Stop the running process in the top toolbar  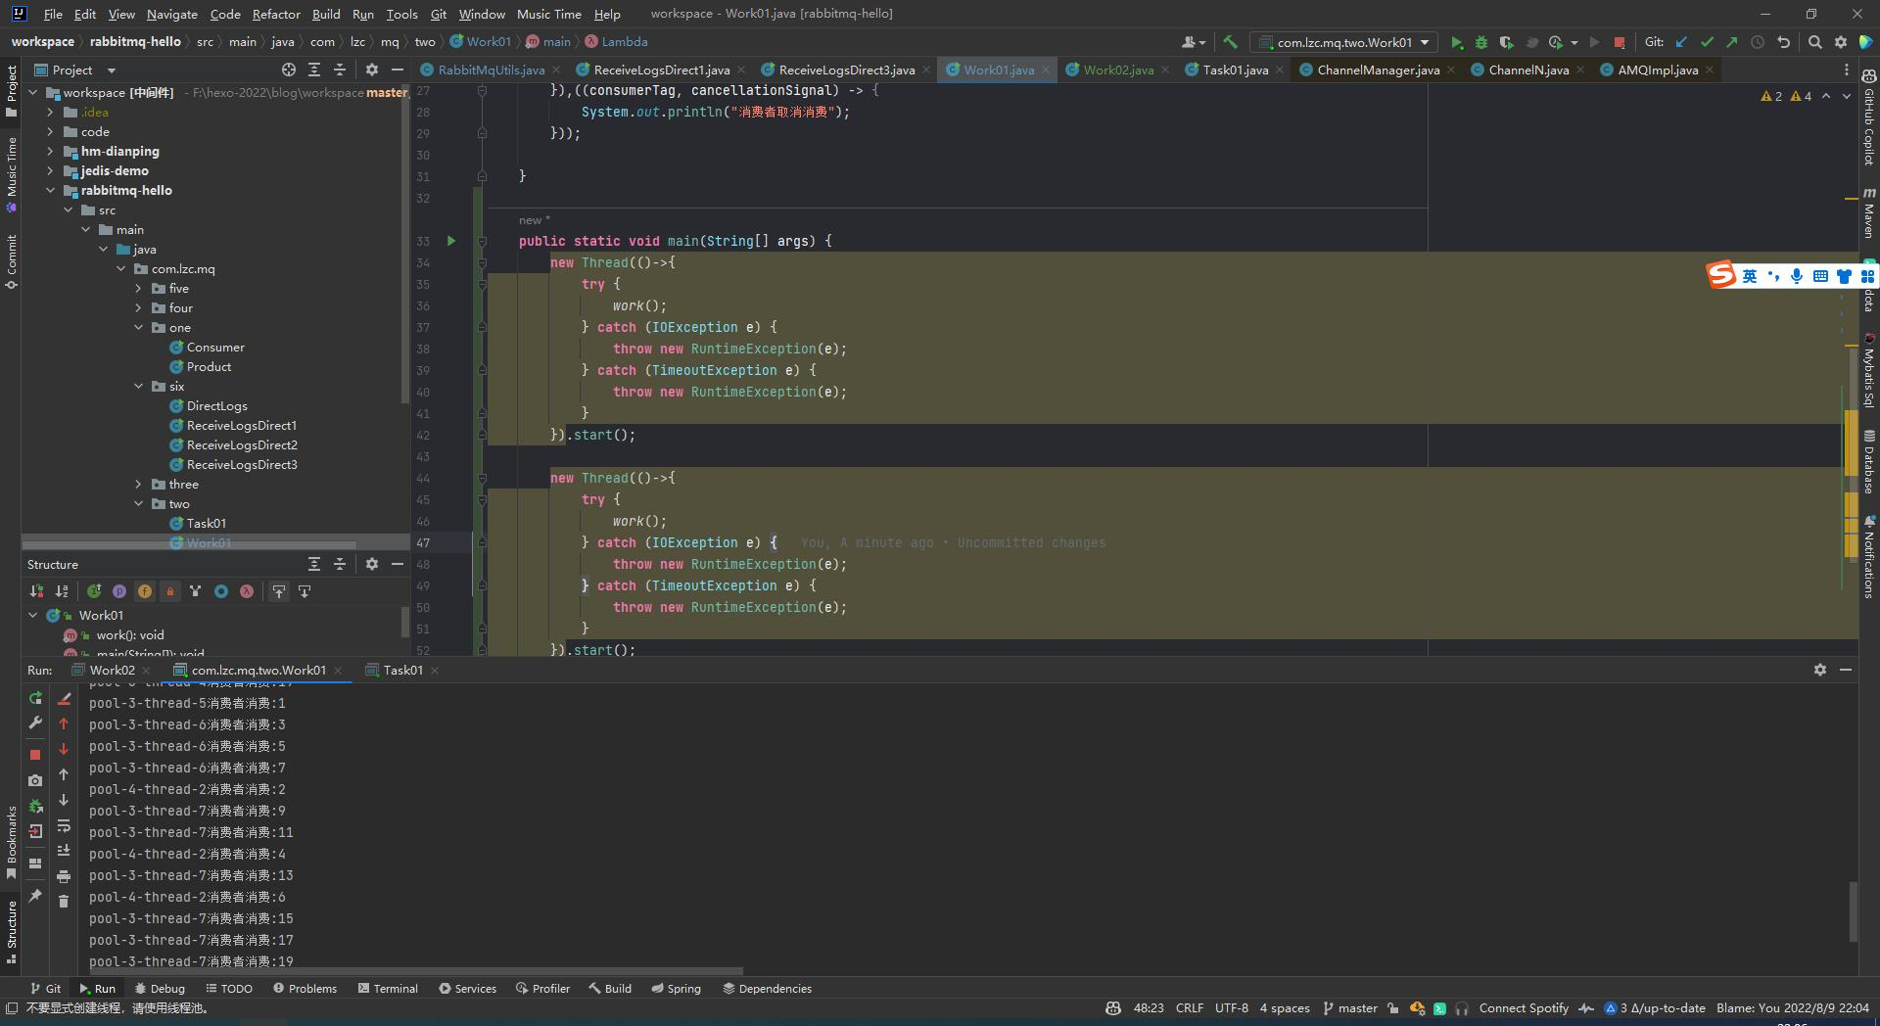click(1620, 42)
